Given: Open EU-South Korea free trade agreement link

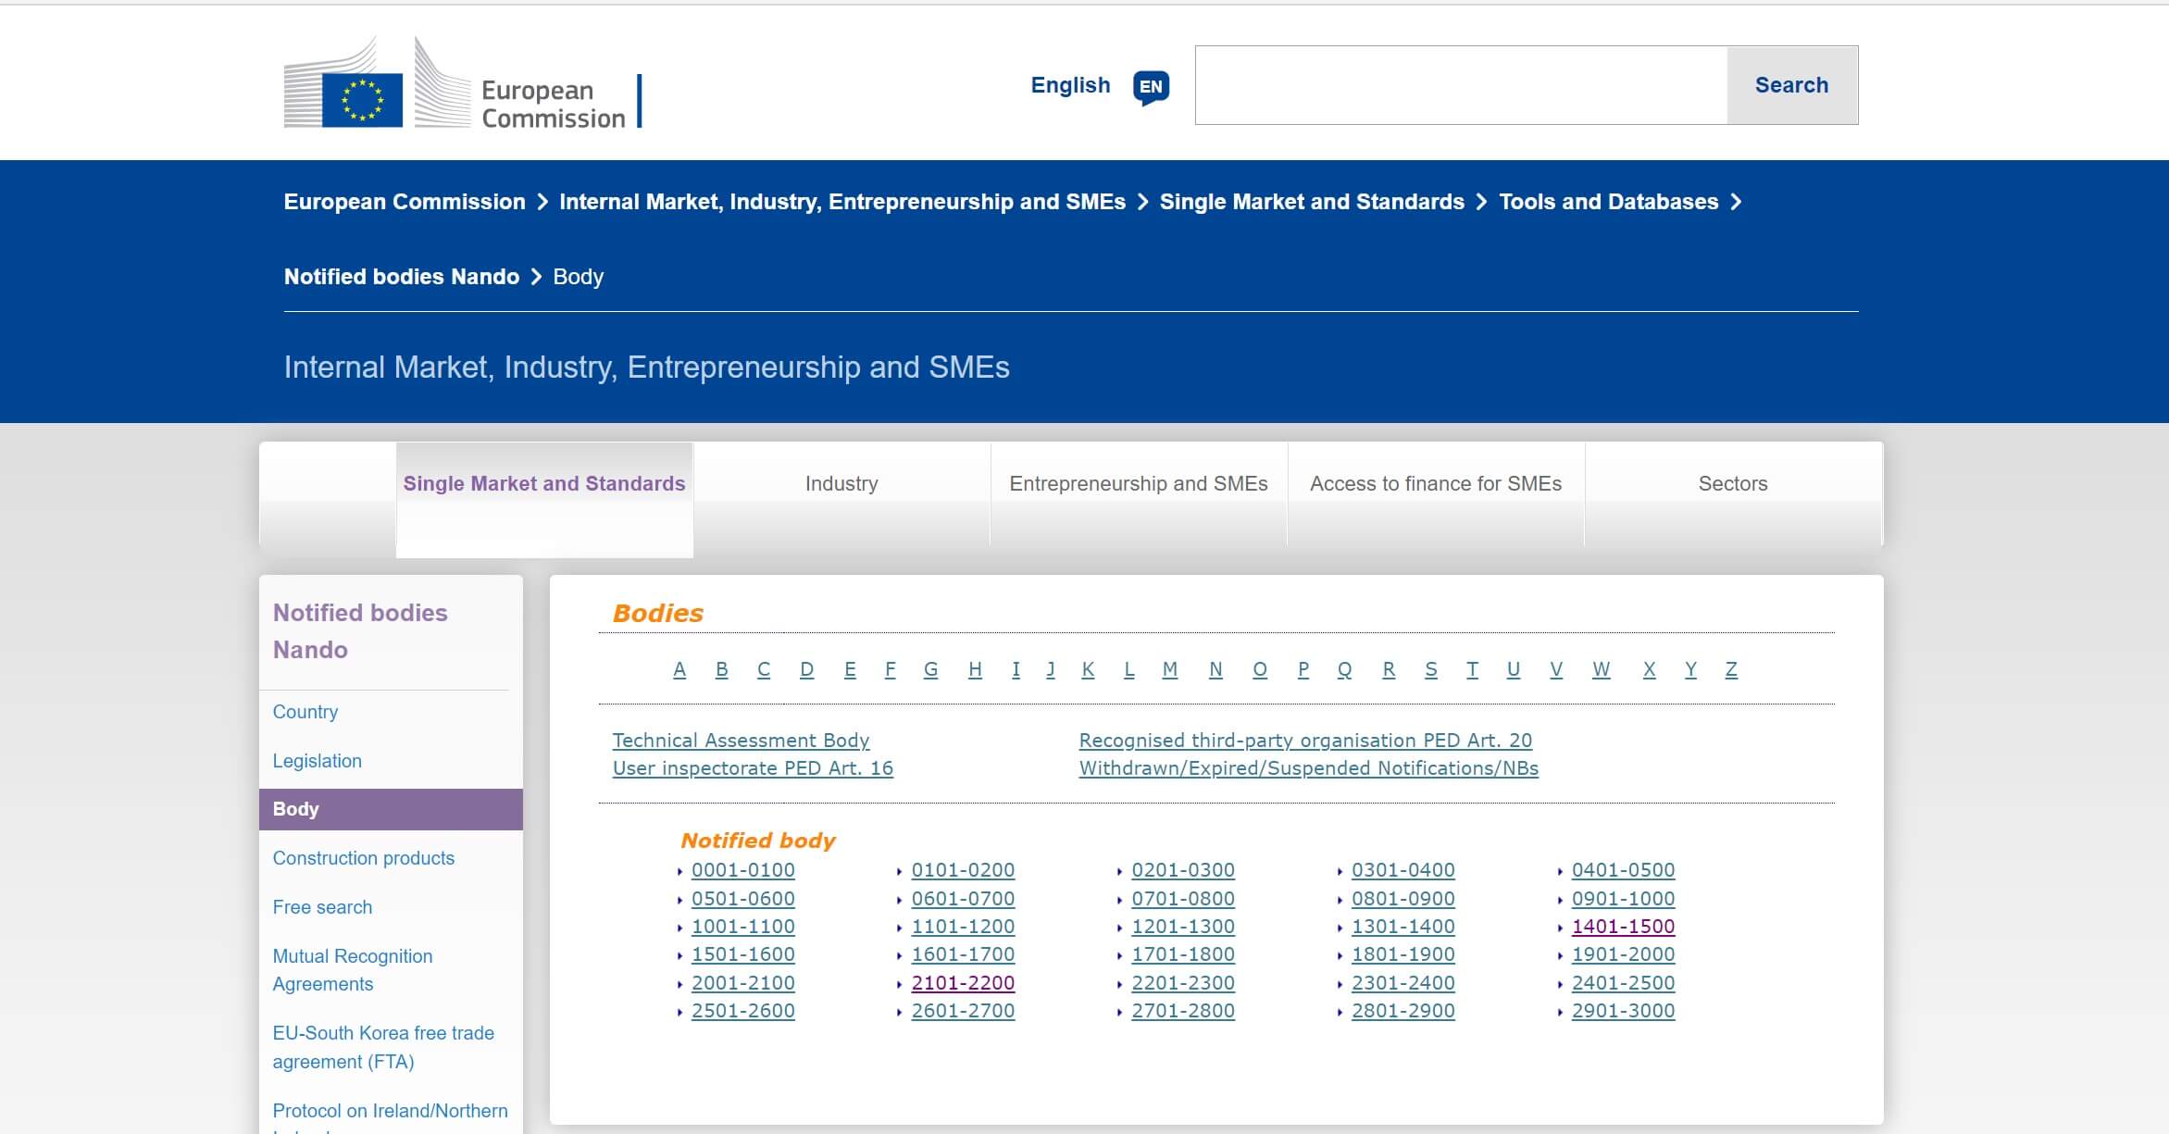Looking at the screenshot, I should [x=383, y=1047].
